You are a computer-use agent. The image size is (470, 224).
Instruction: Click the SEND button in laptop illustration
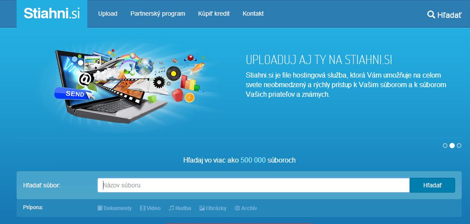72,94
